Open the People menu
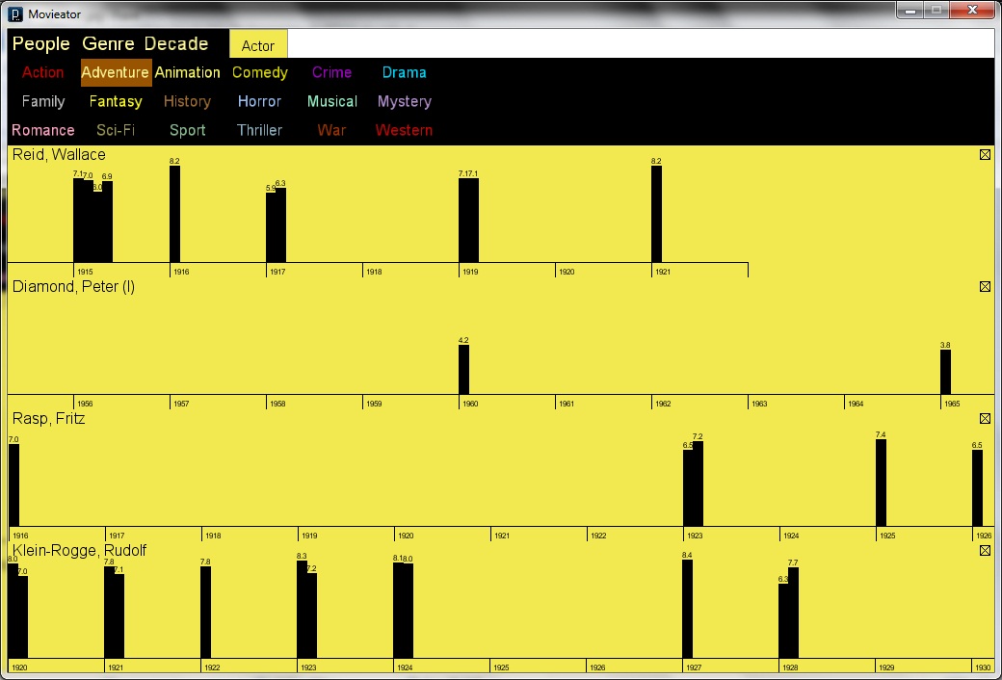 click(x=40, y=44)
